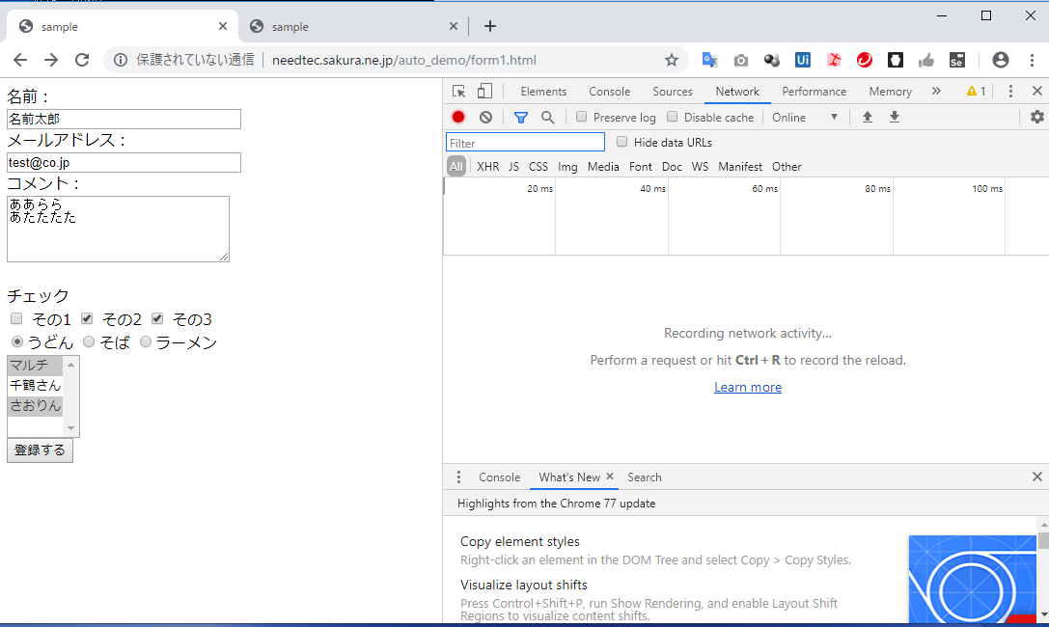Open a new browser tab with the plus button

(489, 26)
